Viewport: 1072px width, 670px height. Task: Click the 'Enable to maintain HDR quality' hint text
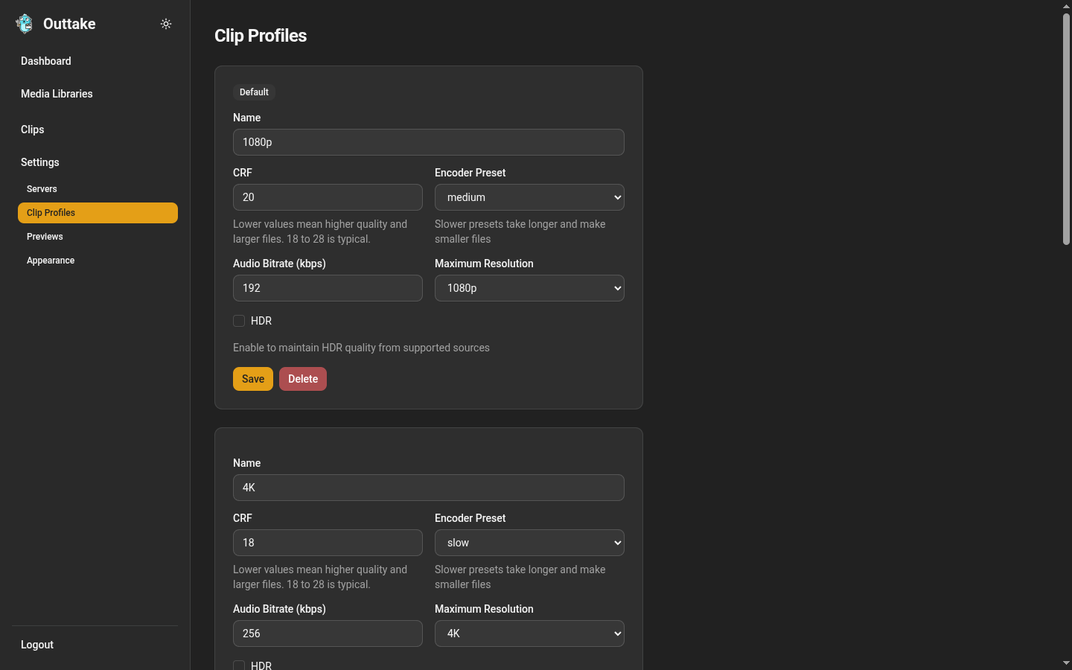[361, 348]
